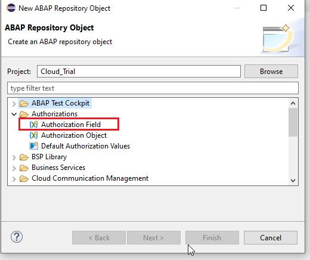Click the Cancel button
The height and width of the screenshot is (260, 310).
pos(271,238)
